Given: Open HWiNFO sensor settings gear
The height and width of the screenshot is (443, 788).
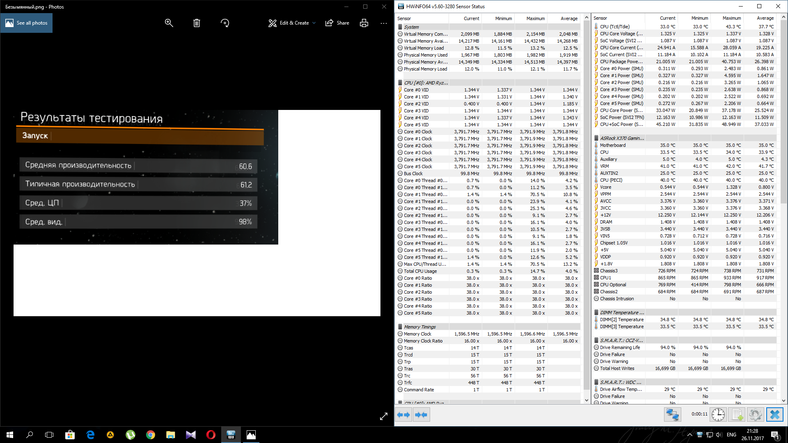Looking at the screenshot, I should pos(755,415).
